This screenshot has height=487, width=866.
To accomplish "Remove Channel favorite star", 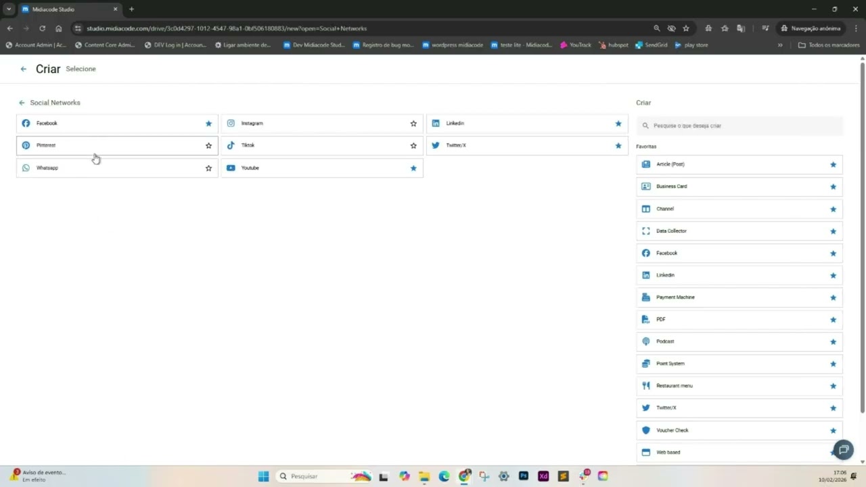I will 833,209.
